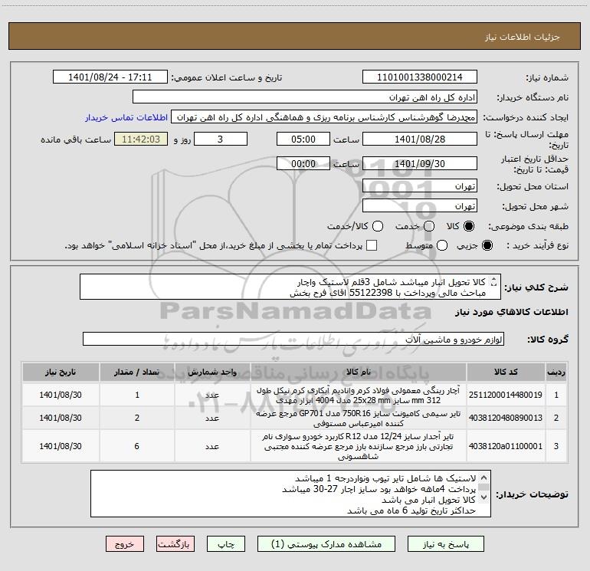This screenshot has height=571, width=590.
Task: Select product code 2511200014480019
Action: click(506, 395)
